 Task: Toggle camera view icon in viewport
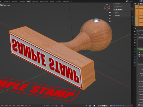110,18
